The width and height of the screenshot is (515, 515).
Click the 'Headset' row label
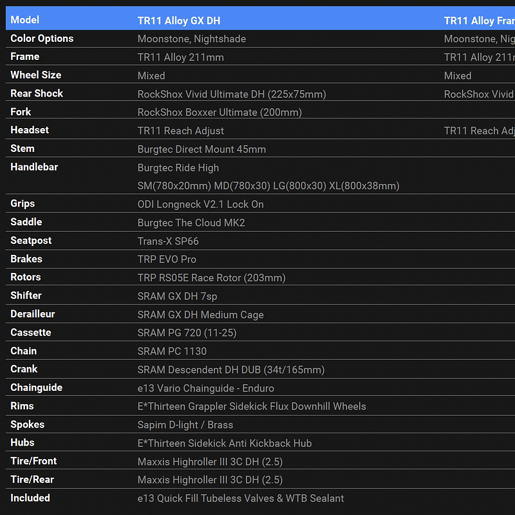point(30,130)
